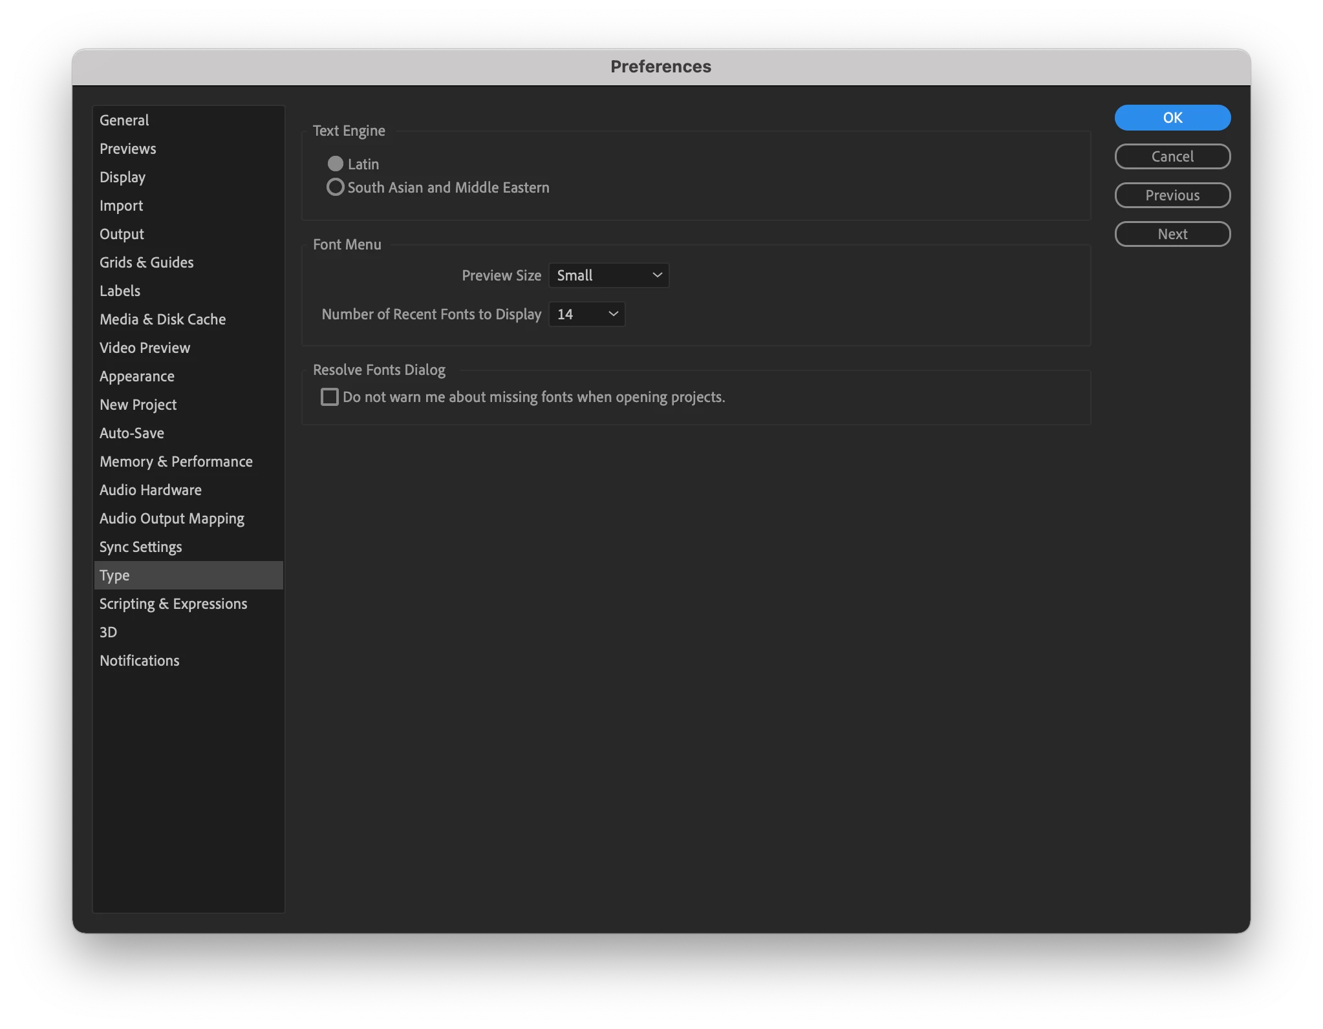1323x1029 pixels.
Task: Select the Auto-Save category
Action: pyautogui.click(x=131, y=433)
